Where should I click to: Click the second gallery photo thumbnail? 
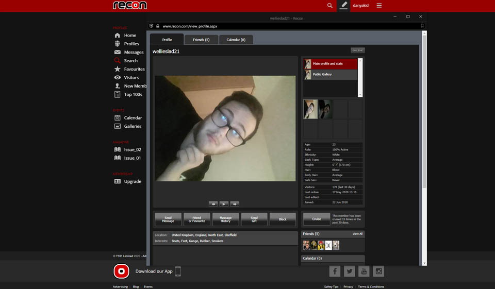(x=325, y=109)
